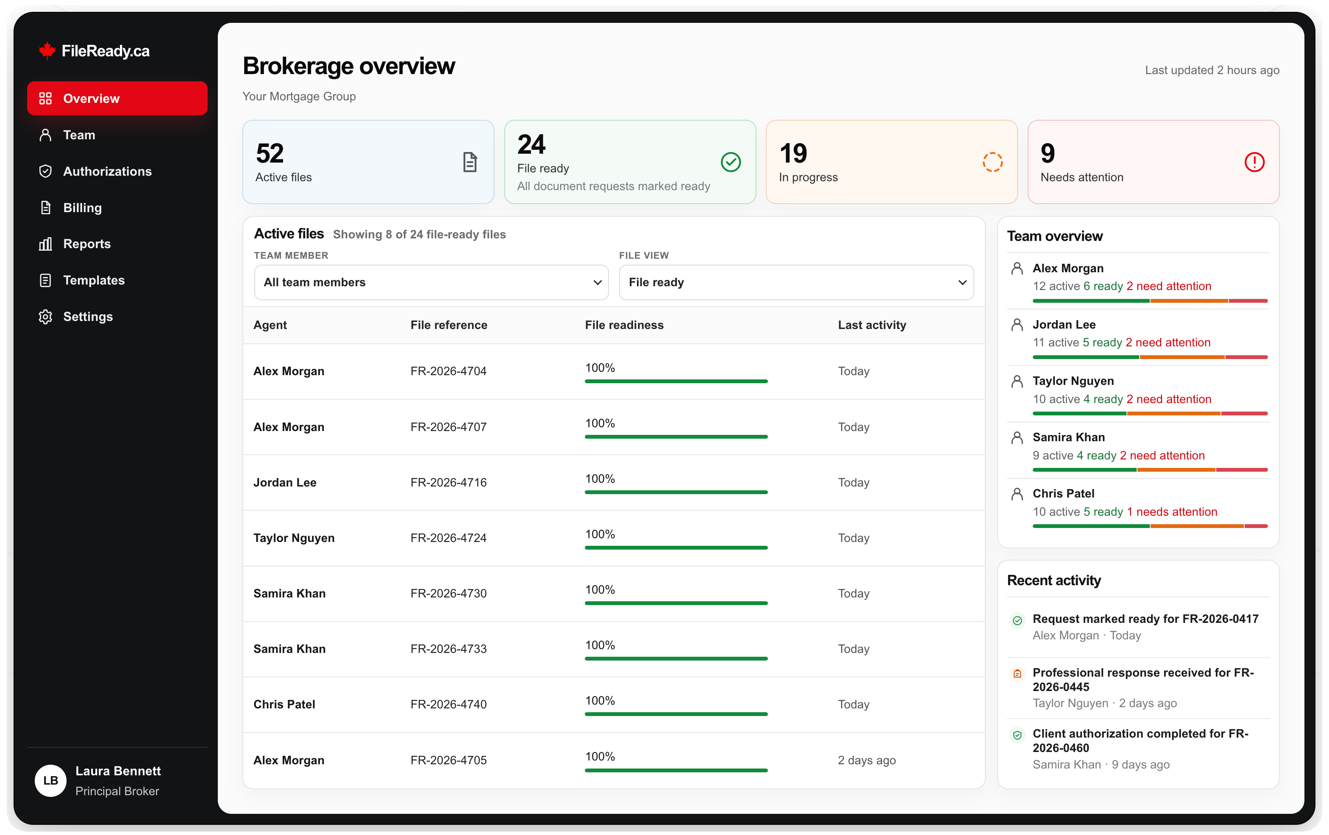Click the '2 days ago' last activity cell
Viewport: 1329px width, 835px height.
point(867,760)
